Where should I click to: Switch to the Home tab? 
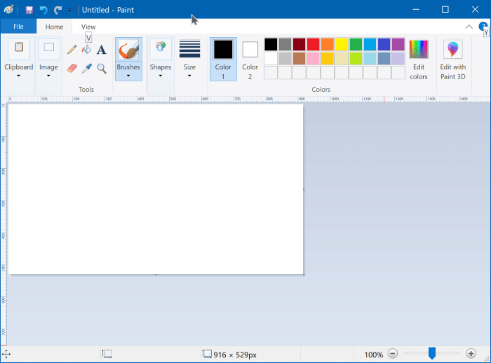point(54,27)
